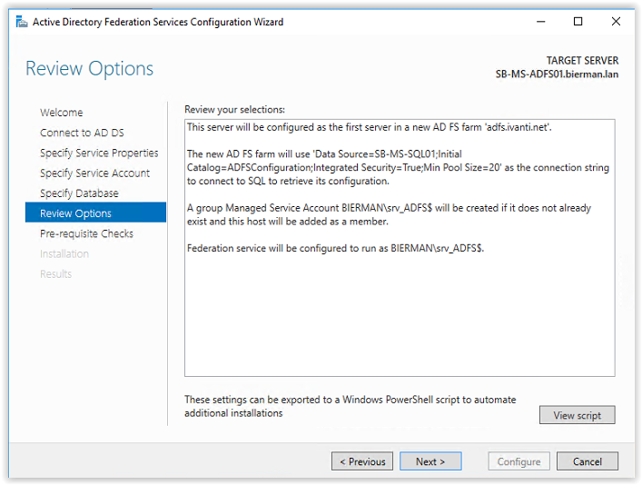642x485 pixels.
Task: Go to the Welcome step
Action: pos(62,113)
